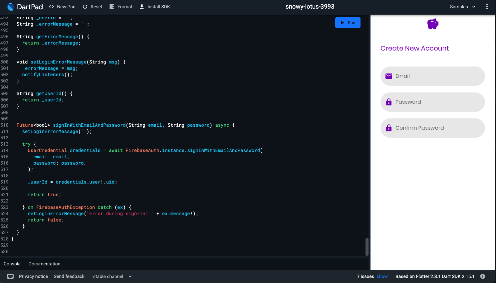
Task: Switch to the Console tab
Action: (12, 264)
